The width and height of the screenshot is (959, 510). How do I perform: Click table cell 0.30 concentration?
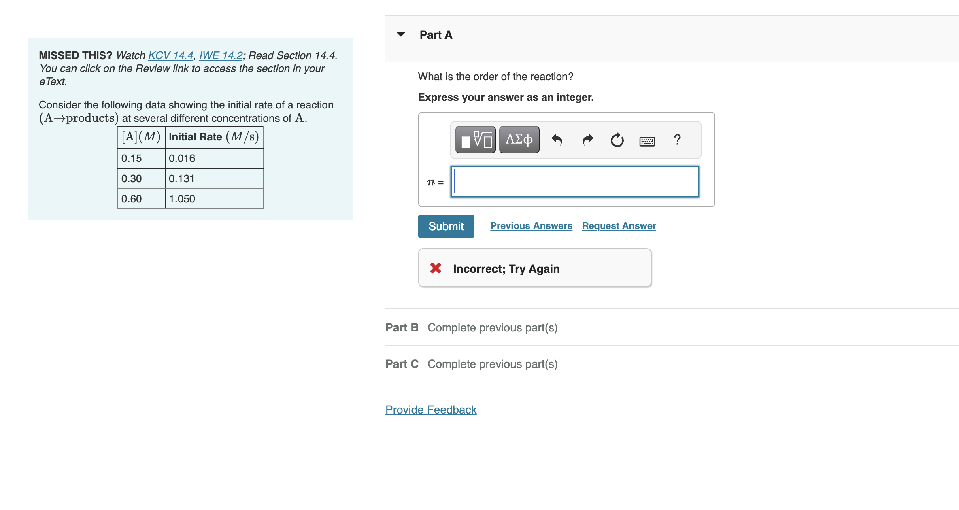click(141, 178)
